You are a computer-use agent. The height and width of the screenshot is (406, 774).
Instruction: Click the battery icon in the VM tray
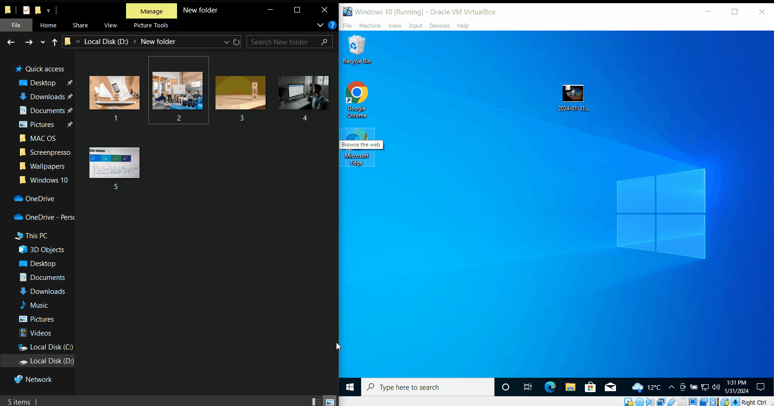coord(694,387)
